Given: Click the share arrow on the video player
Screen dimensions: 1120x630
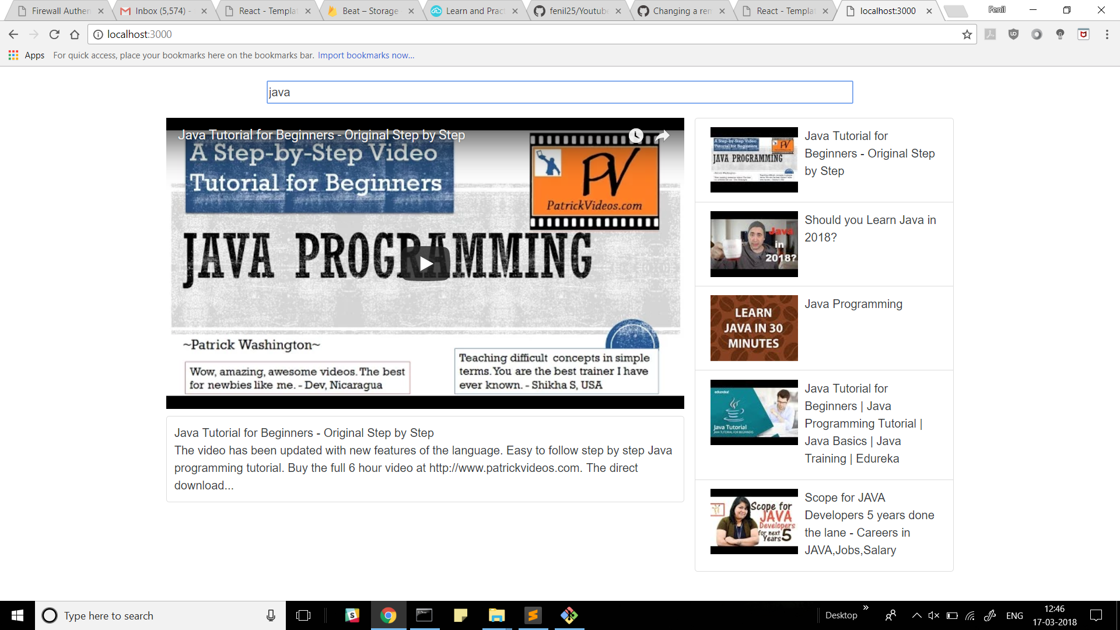Looking at the screenshot, I should (662, 135).
